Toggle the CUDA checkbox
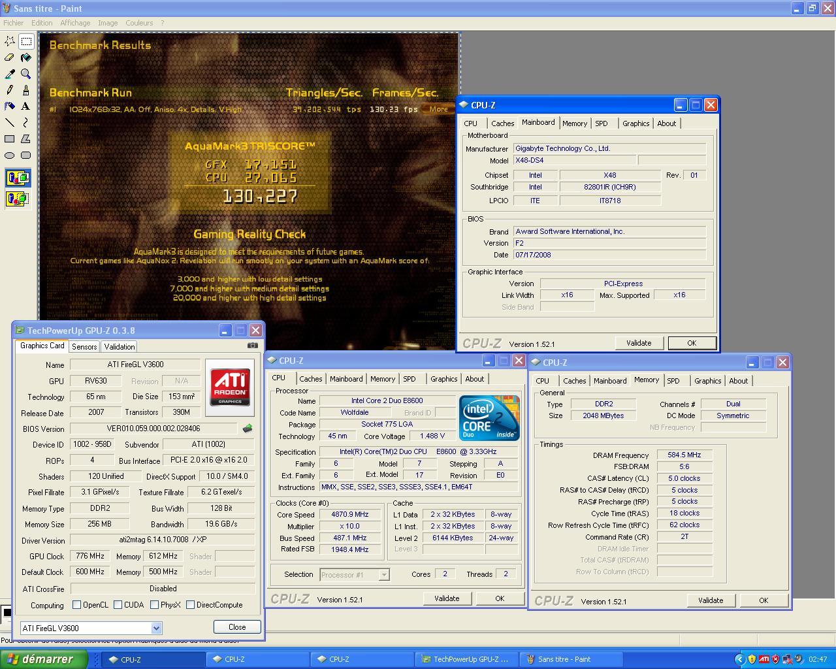Screen dimensions: 836x669 point(118,605)
